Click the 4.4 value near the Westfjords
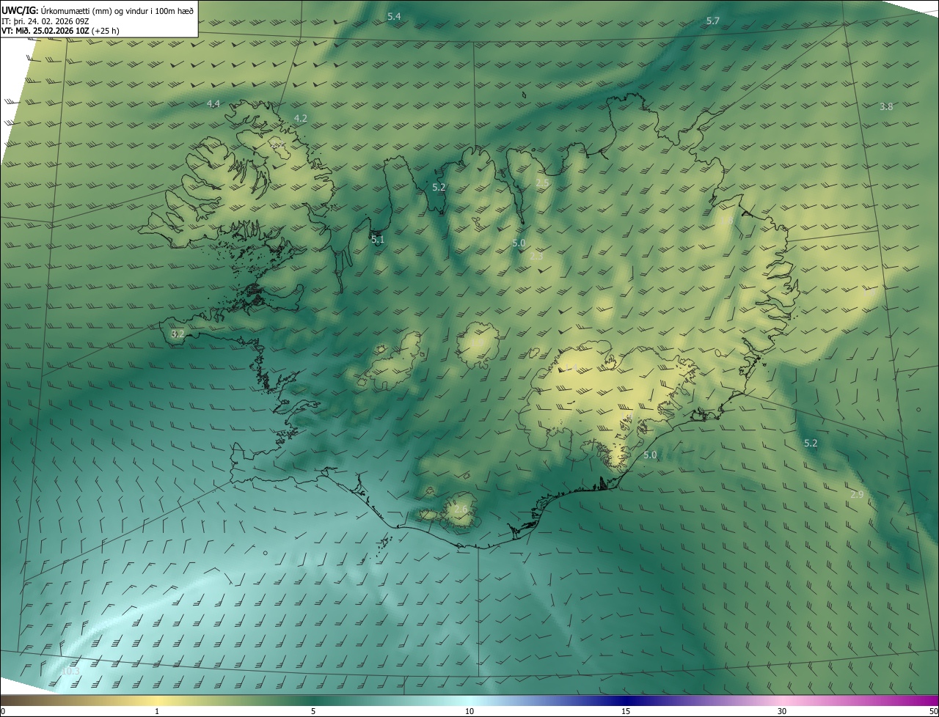The height and width of the screenshot is (717, 939). (x=213, y=104)
